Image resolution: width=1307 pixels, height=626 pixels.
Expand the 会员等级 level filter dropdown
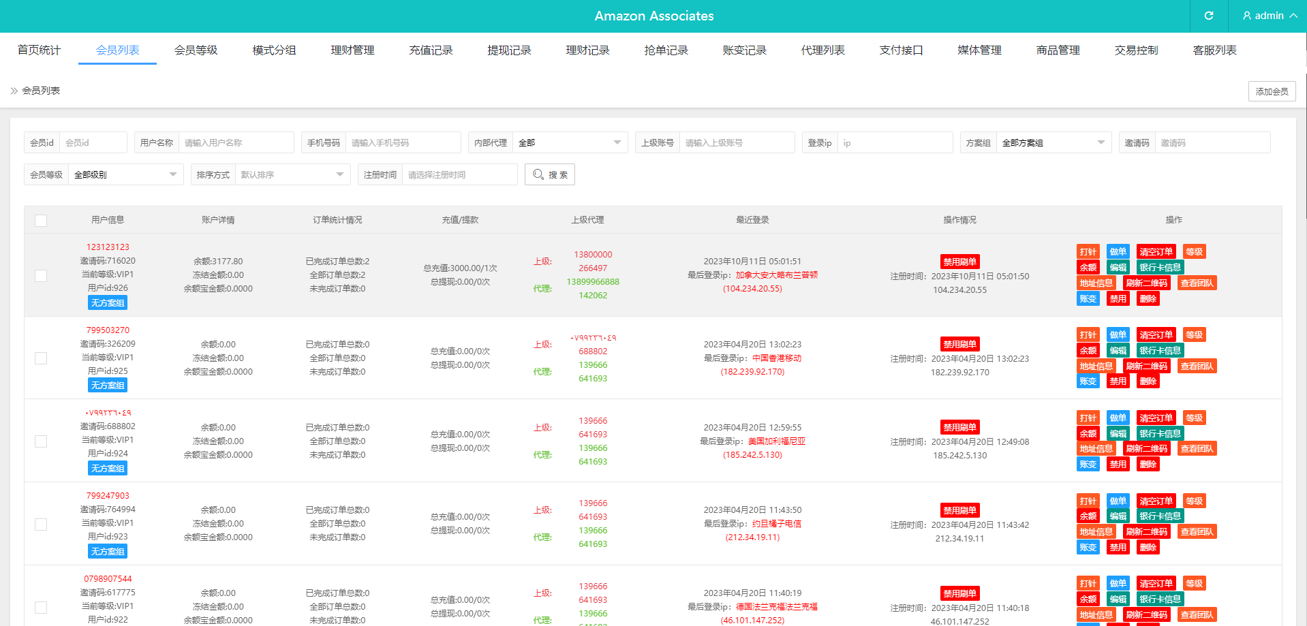point(125,174)
